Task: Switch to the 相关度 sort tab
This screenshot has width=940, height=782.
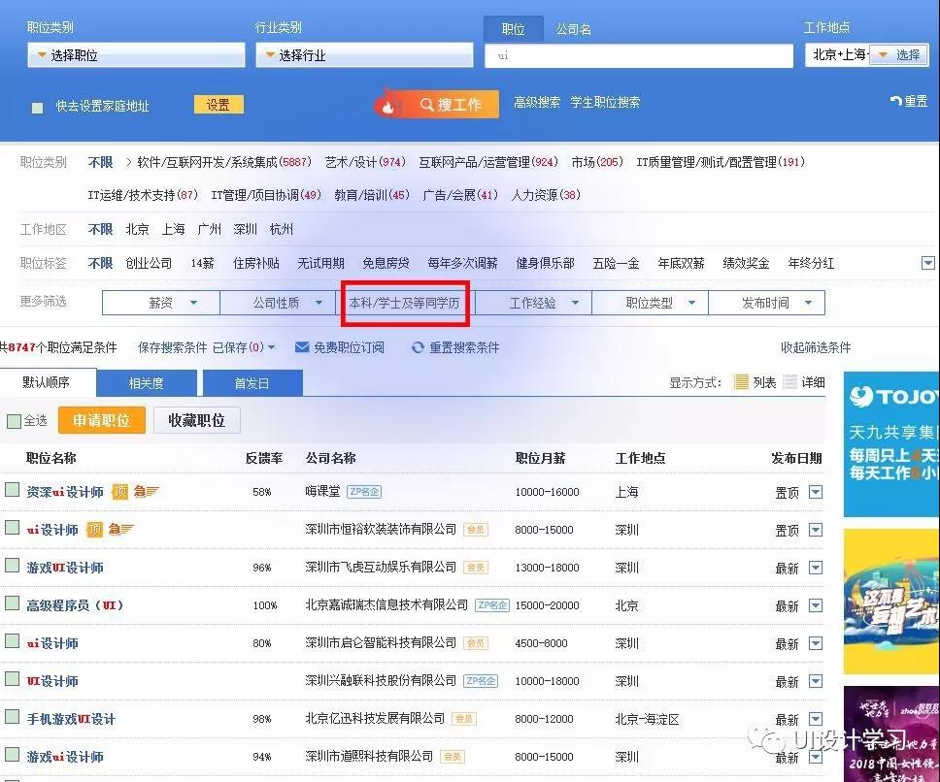Action: click(147, 383)
